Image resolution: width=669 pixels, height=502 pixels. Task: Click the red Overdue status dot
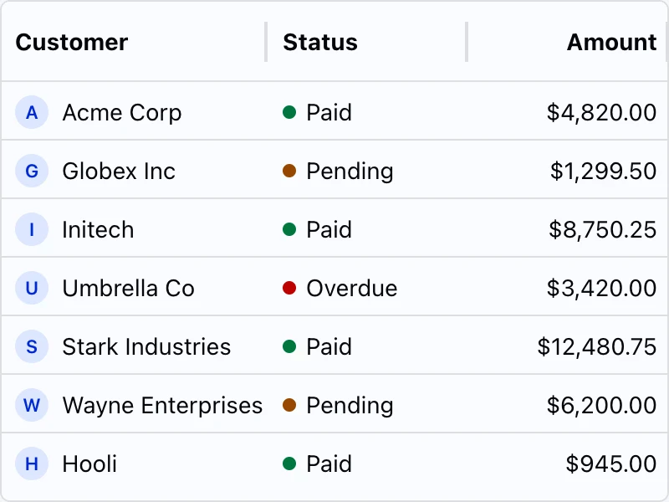click(x=289, y=288)
